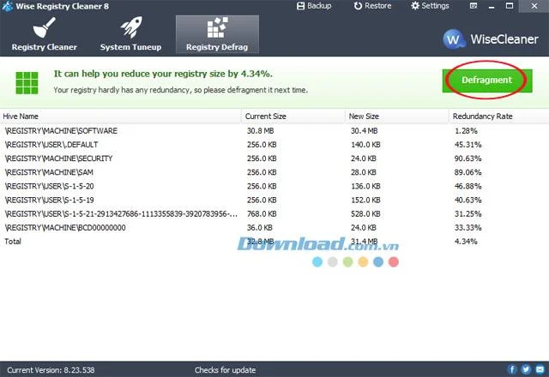Click the 36.0 KB current size value
The height and width of the screenshot is (377, 549).
coord(259,228)
